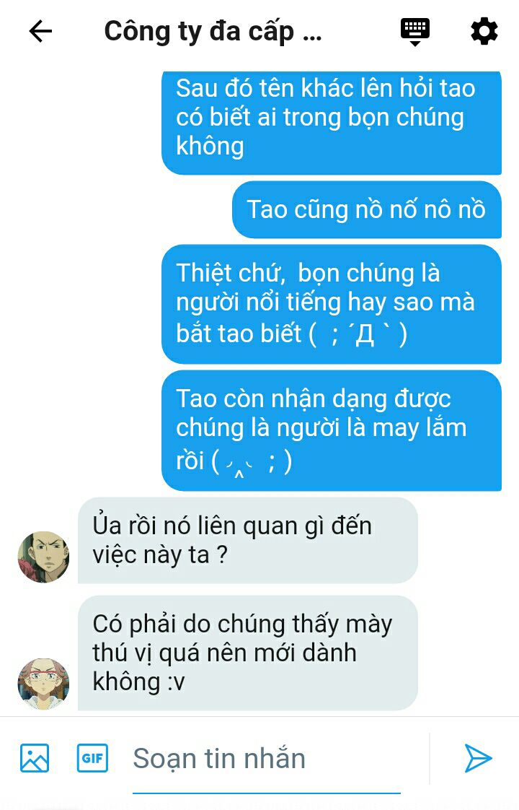The image size is (519, 810).
Task: Tap the word 'không' in the first blue bubble
Action: (210, 147)
